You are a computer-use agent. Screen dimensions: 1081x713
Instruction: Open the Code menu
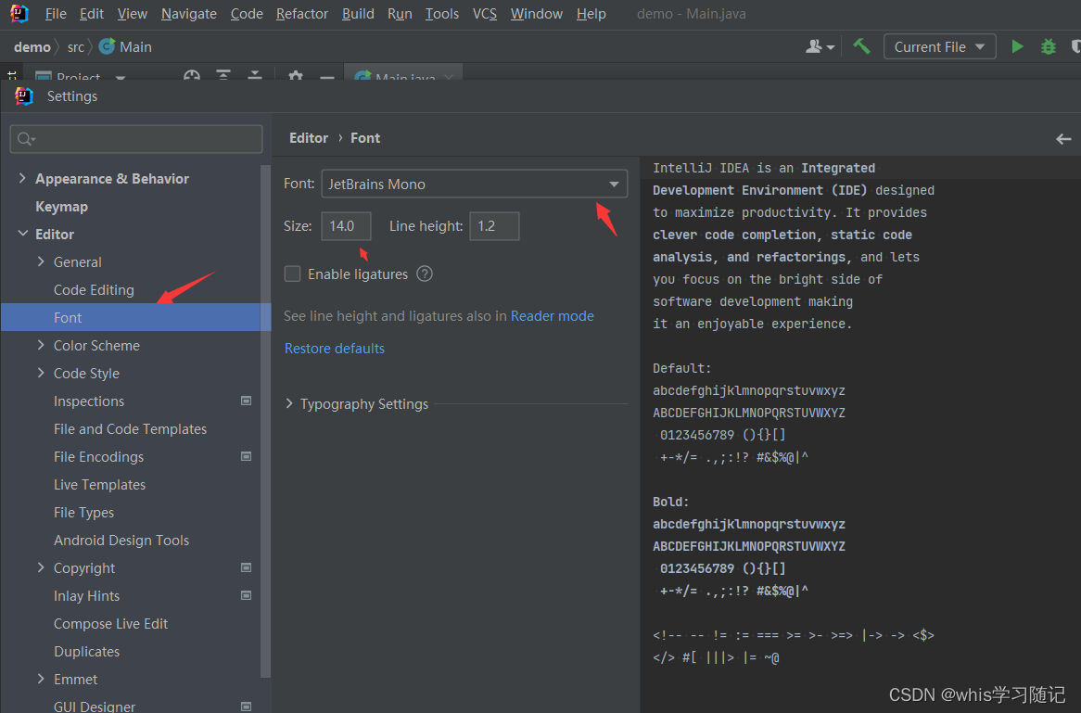(246, 14)
